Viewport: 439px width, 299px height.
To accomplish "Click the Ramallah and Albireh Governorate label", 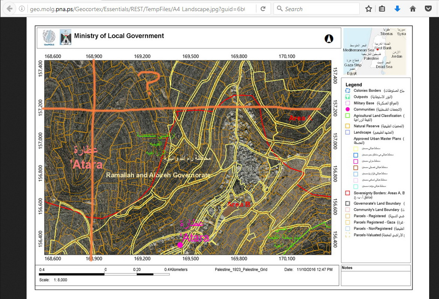I will click(x=158, y=175).
